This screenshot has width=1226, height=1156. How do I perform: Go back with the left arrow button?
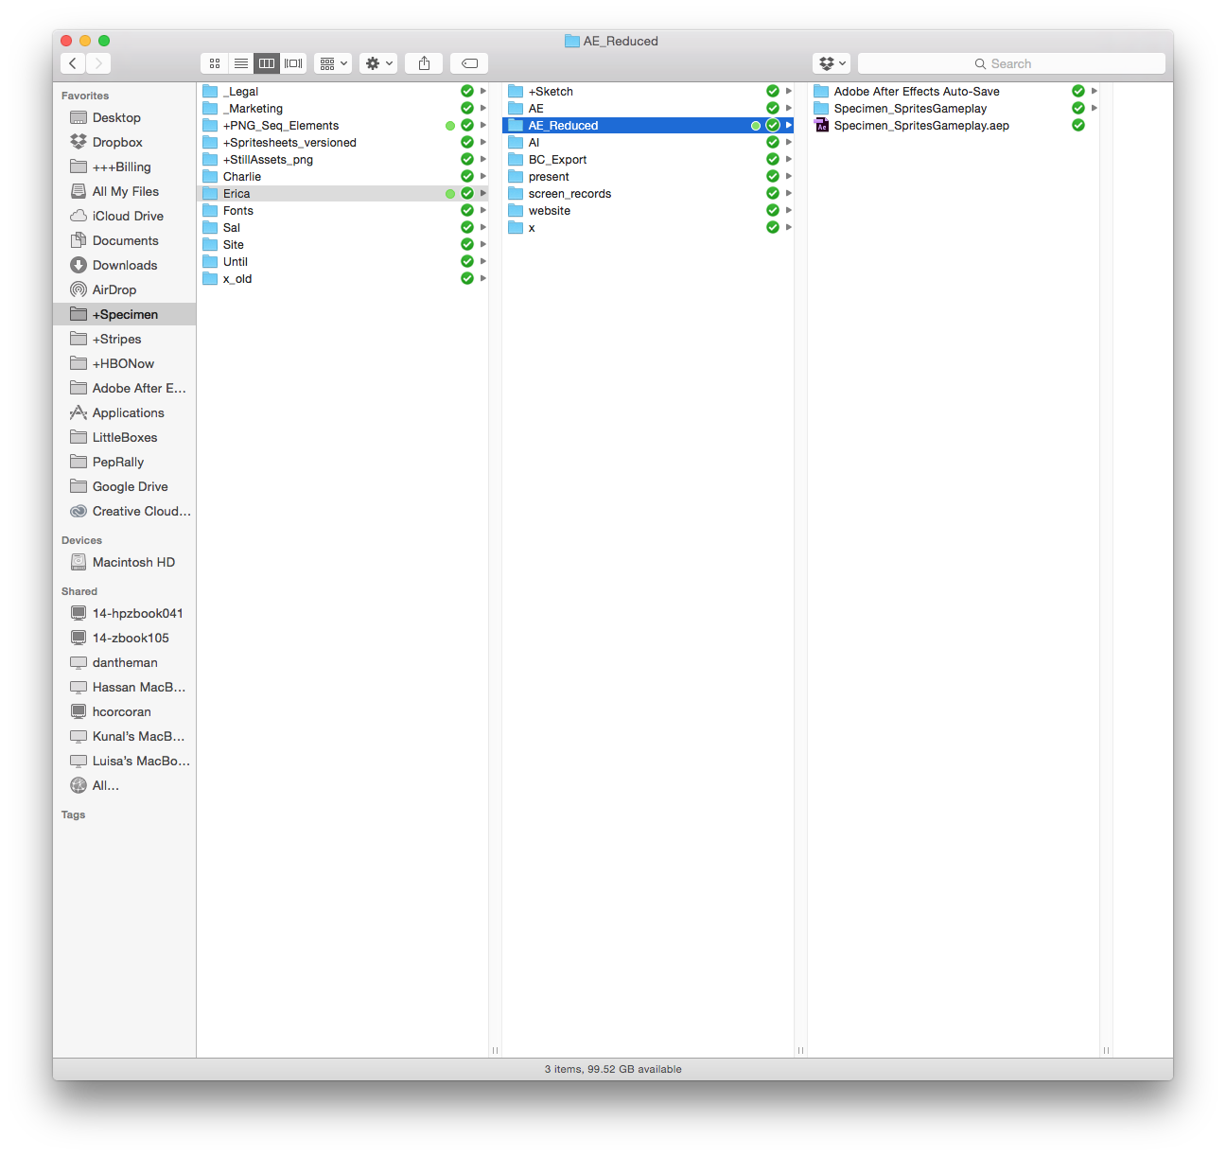tap(73, 63)
